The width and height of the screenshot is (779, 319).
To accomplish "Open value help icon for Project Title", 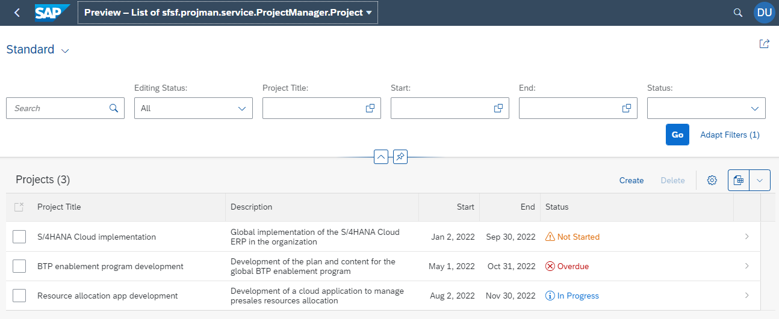I will point(370,108).
